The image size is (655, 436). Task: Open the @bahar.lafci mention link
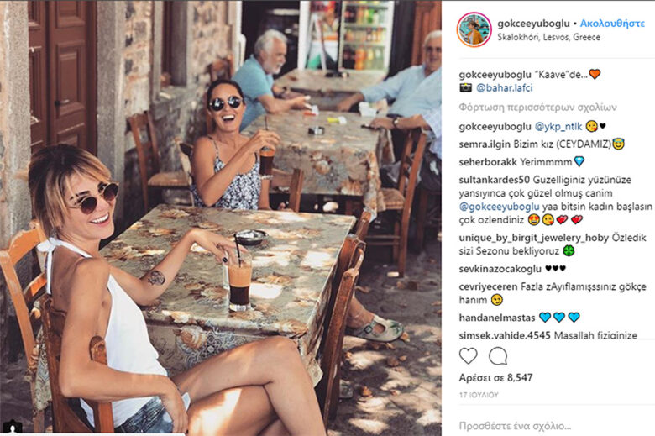(x=504, y=87)
